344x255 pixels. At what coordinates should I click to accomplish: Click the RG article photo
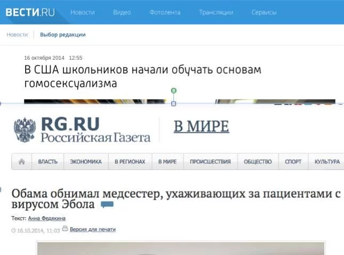tap(181, 249)
